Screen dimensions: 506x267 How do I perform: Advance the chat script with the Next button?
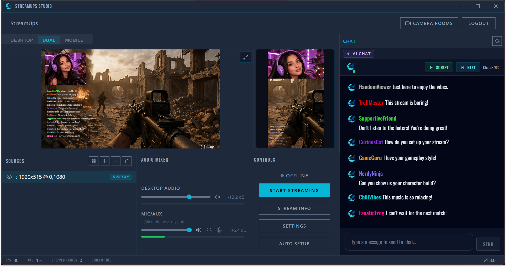(x=468, y=67)
